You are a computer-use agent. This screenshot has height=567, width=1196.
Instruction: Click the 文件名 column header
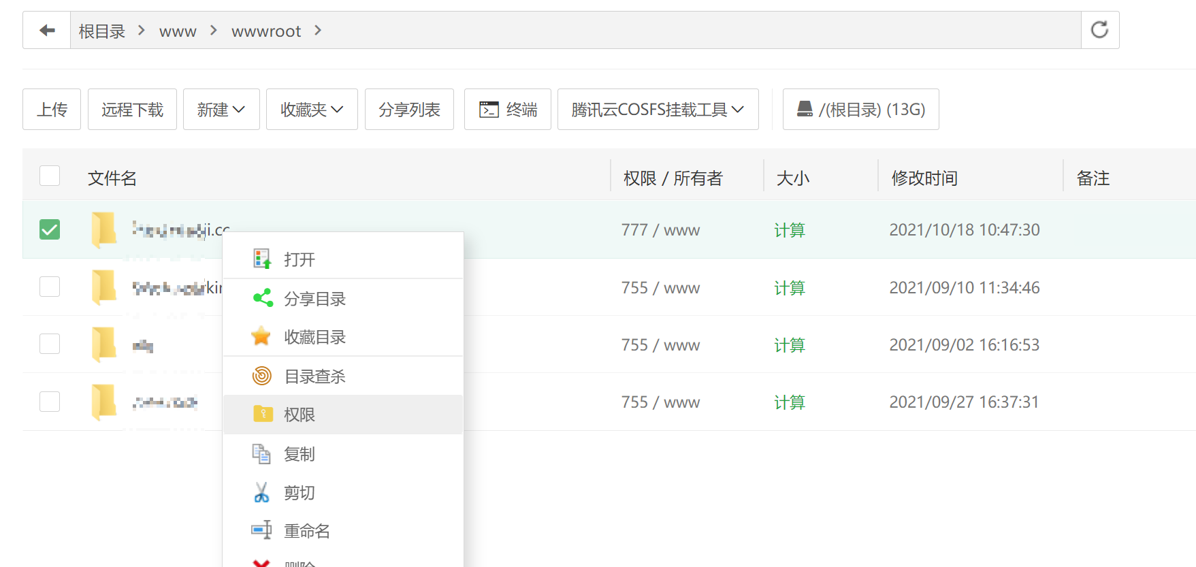click(x=112, y=178)
